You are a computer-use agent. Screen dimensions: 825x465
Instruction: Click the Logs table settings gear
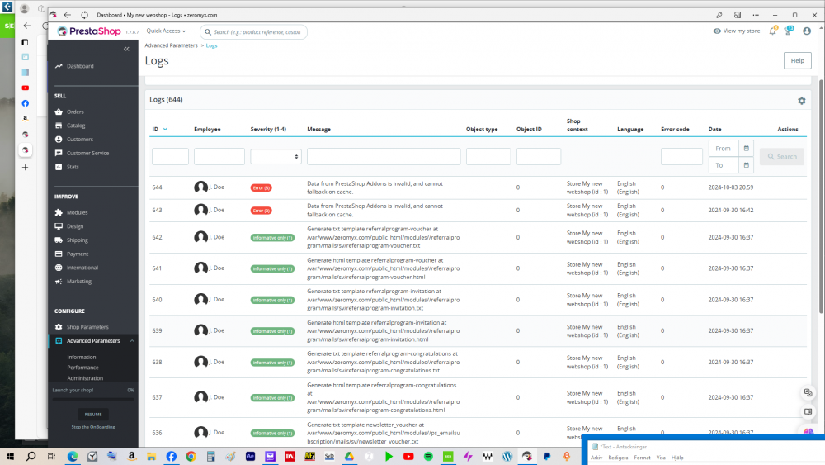pyautogui.click(x=801, y=100)
